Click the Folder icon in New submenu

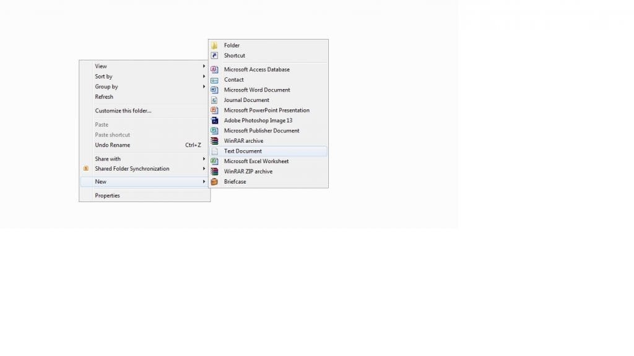[214, 46]
